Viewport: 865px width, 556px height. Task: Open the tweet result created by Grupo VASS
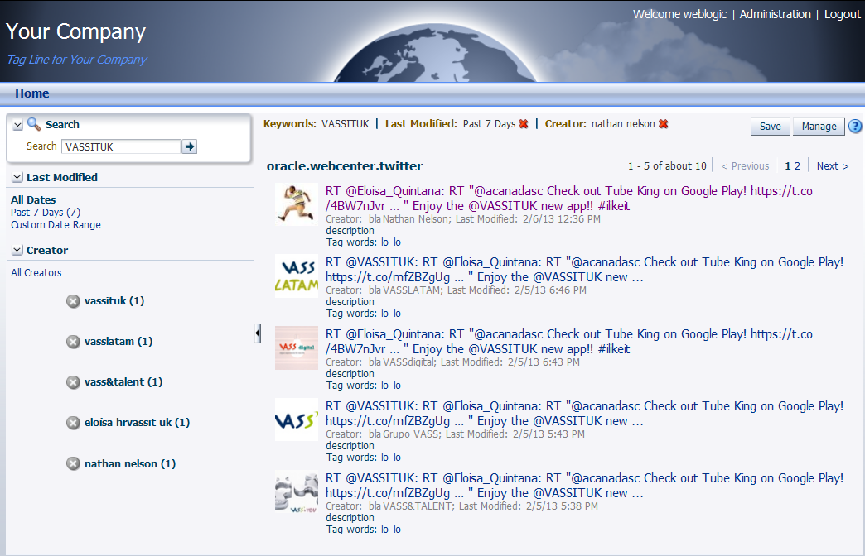(584, 414)
